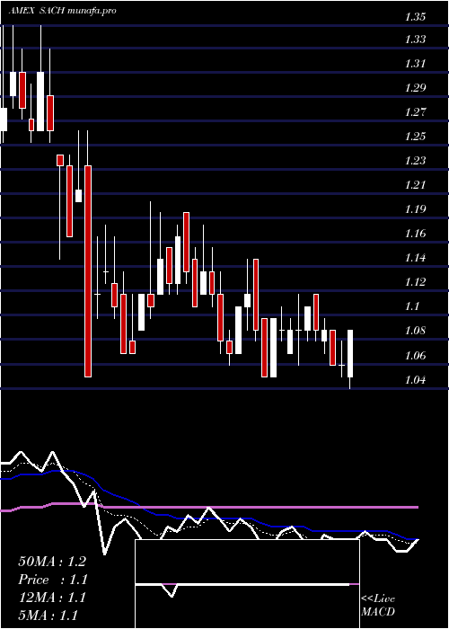Click the 1.35 price axis label
This screenshot has height=629, width=449.
click(415, 17)
